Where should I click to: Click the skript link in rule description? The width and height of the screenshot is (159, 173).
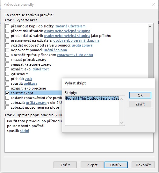pos(25,131)
